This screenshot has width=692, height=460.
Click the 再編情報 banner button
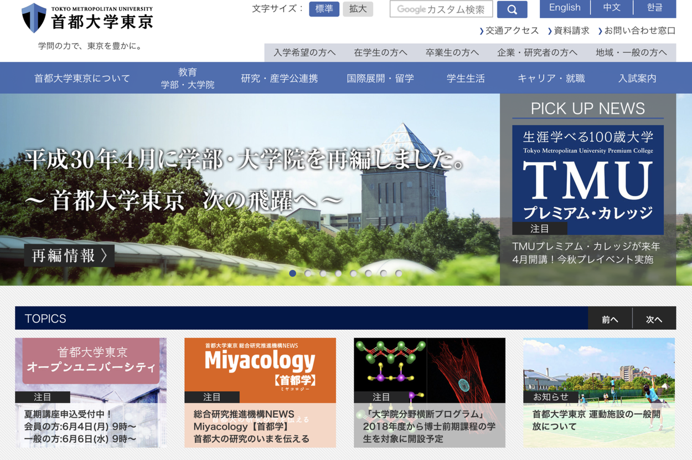pos(69,255)
